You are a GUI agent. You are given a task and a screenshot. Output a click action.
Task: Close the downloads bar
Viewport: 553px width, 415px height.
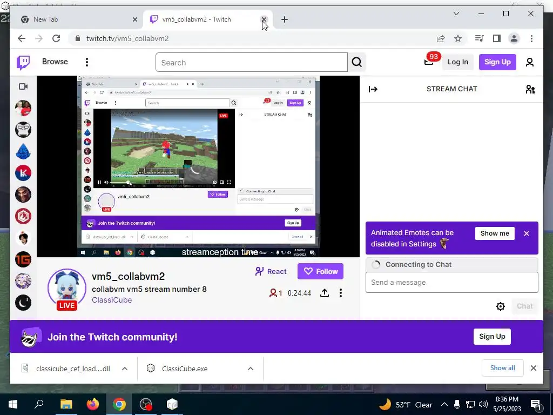pos(533,368)
